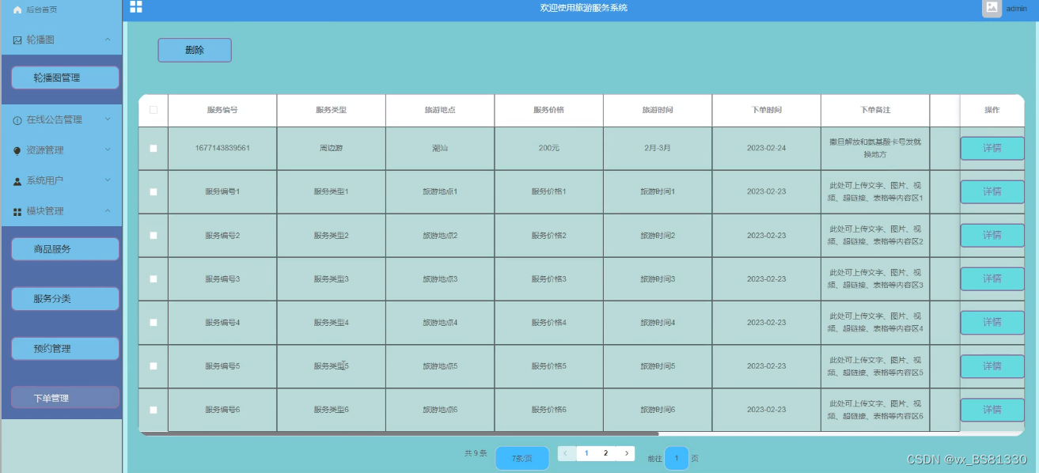The width and height of the screenshot is (1039, 473).
Task: Click the user icon beside 系统用户
Action: pyautogui.click(x=17, y=181)
